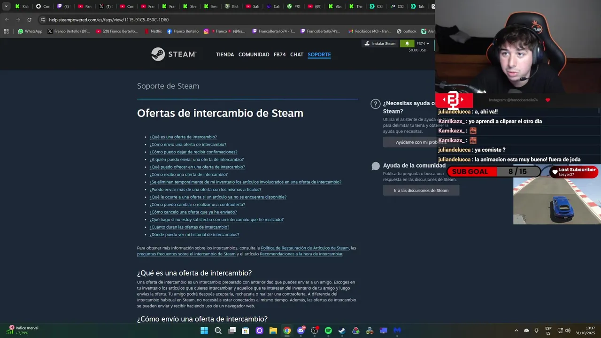Click the browser address bar URL

(x=109, y=20)
